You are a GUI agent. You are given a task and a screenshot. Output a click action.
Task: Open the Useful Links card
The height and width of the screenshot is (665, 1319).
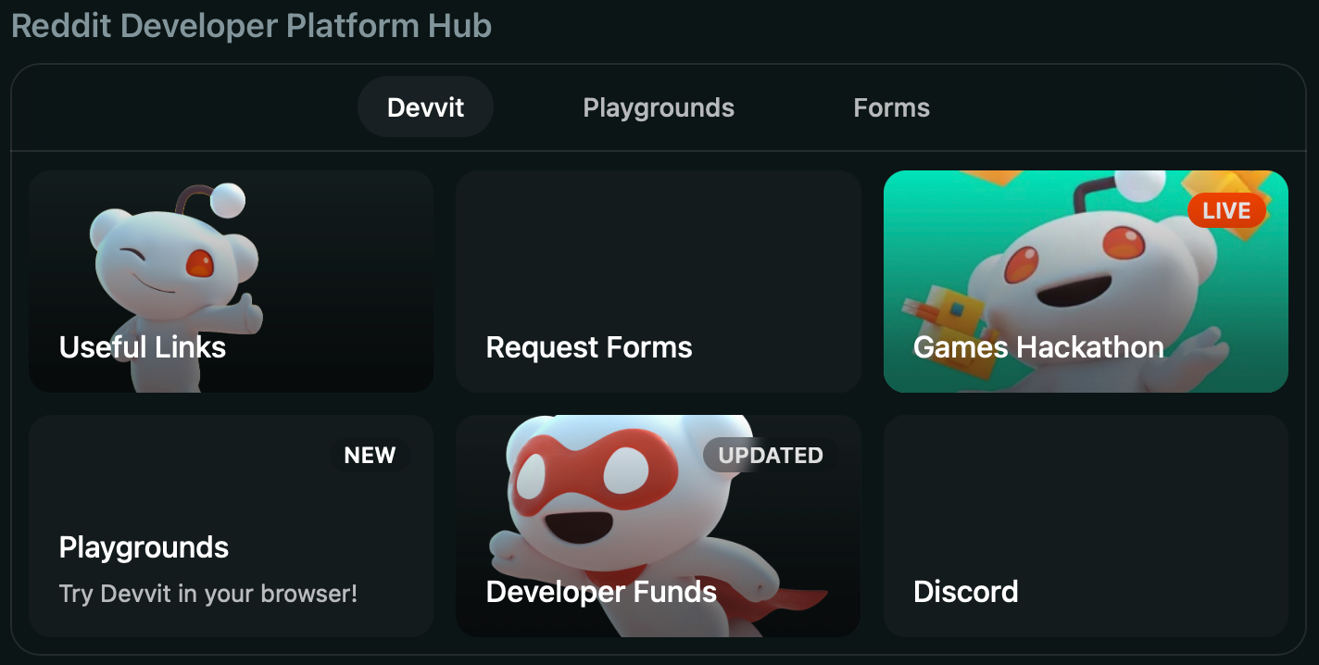point(232,282)
